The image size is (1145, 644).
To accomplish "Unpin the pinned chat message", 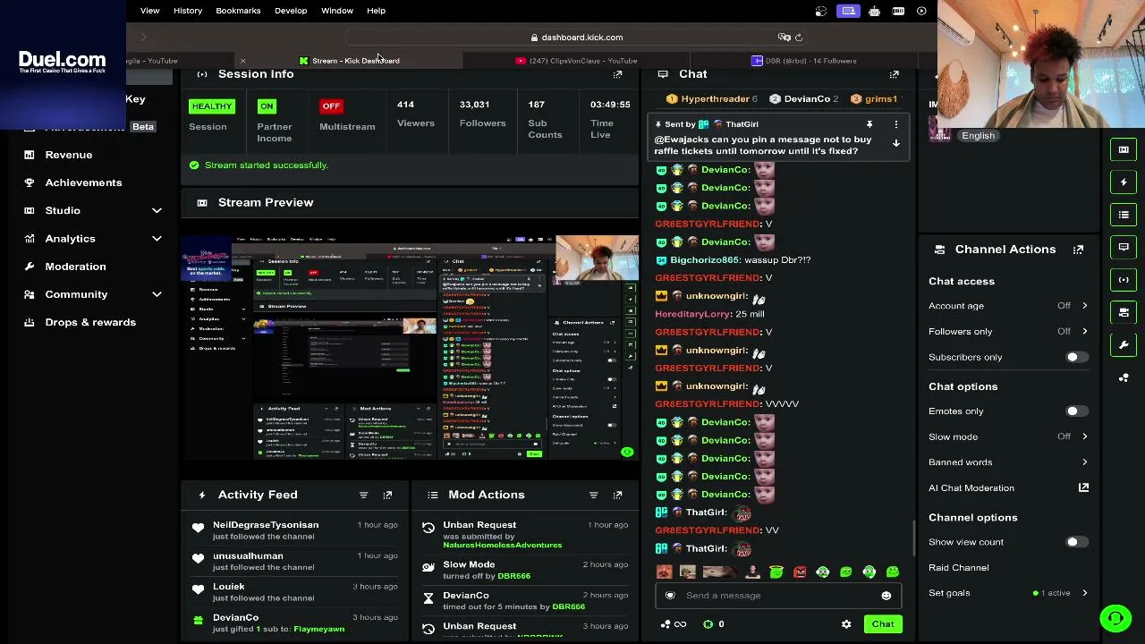I will [x=869, y=124].
